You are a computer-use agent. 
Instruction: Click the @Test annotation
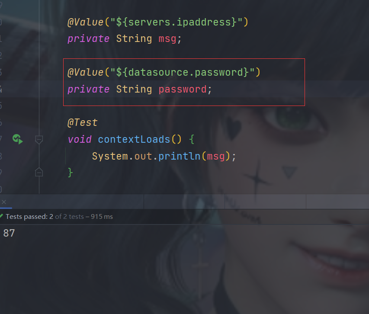click(x=82, y=122)
